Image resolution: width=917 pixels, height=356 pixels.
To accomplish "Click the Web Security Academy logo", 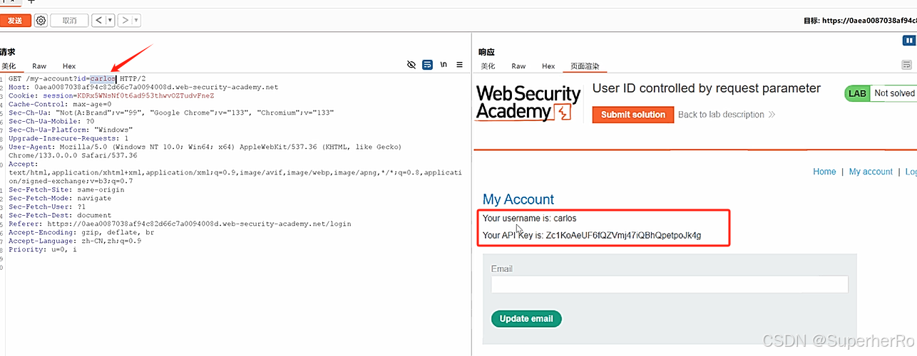I will coord(528,102).
